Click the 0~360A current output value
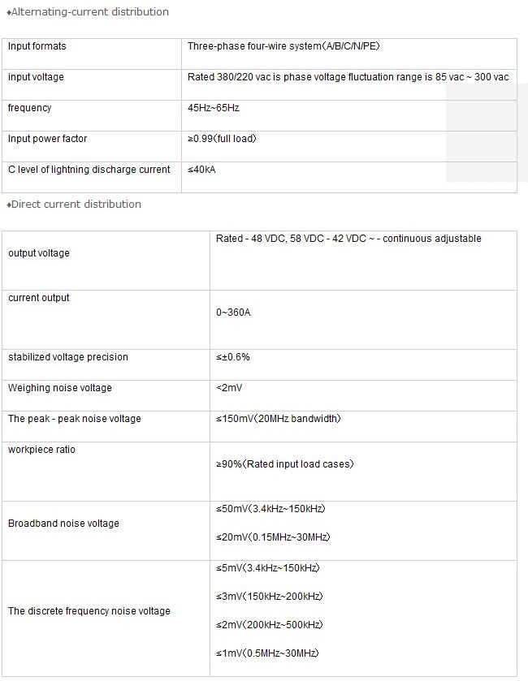 point(233,312)
